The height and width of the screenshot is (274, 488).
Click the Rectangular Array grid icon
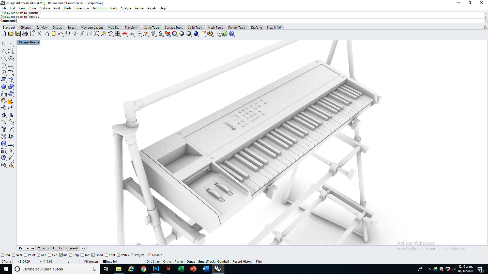[x=4, y=151]
